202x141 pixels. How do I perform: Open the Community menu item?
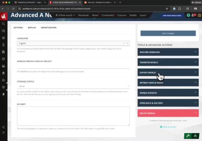[x=108, y=15]
